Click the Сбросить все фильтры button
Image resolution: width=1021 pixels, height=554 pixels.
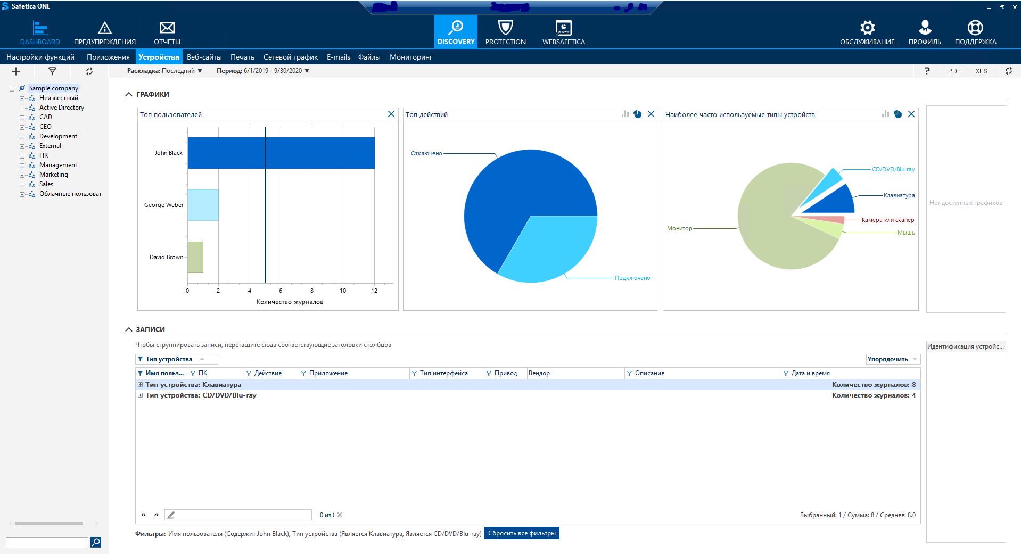click(x=522, y=533)
